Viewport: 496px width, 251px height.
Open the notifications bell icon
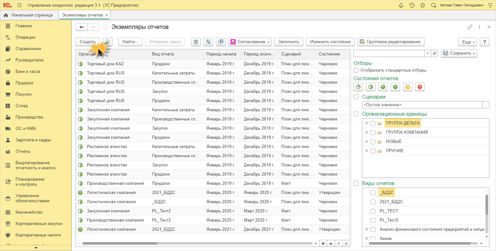[401, 5]
